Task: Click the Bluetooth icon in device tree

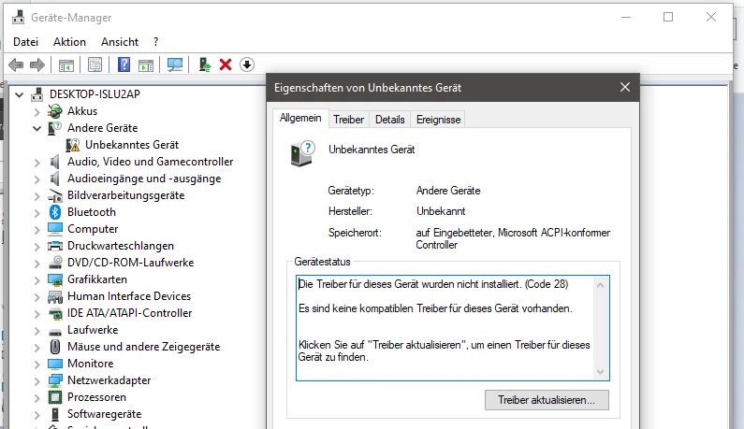Action: point(55,212)
